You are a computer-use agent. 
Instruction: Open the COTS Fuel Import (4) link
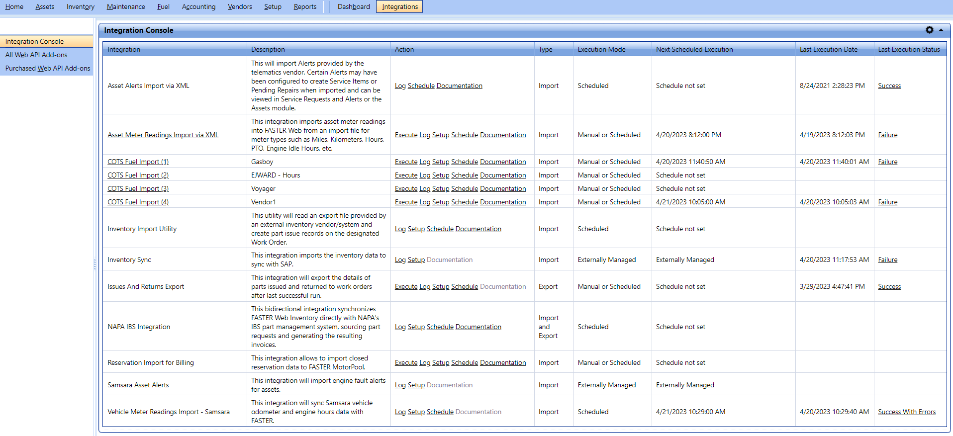coord(138,202)
